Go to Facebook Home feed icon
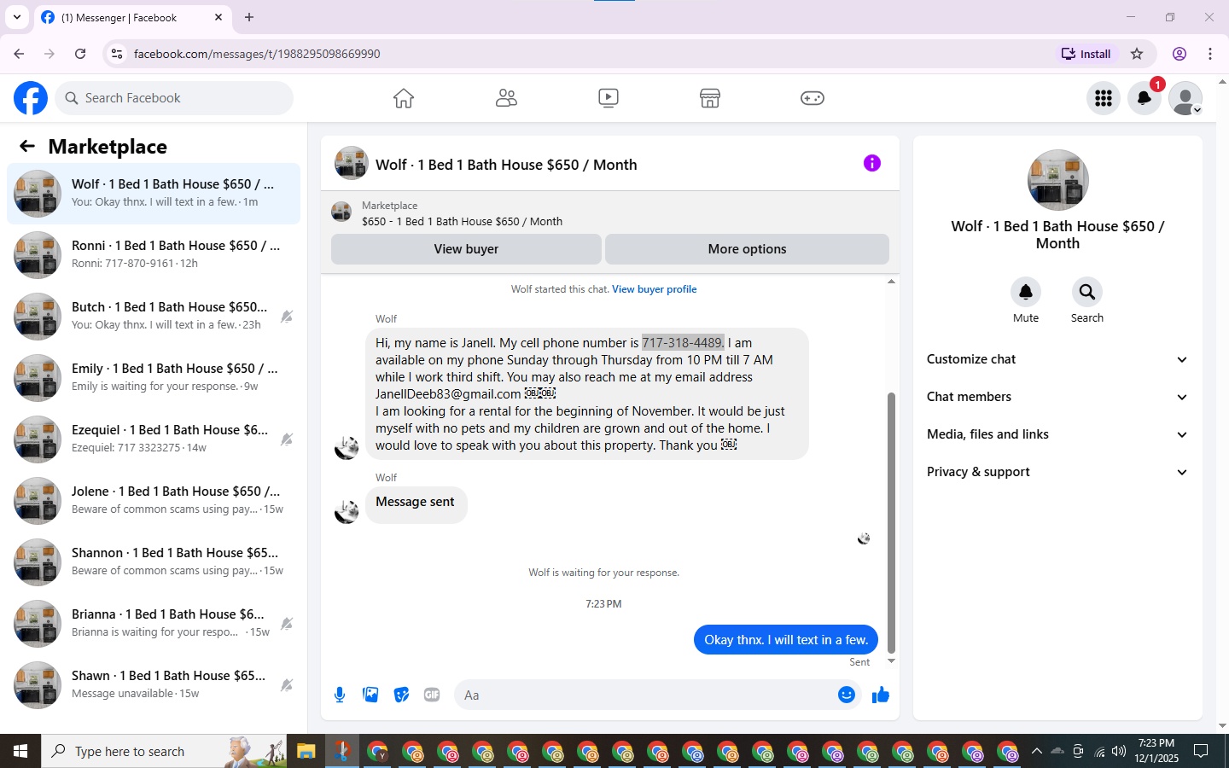 click(x=404, y=98)
